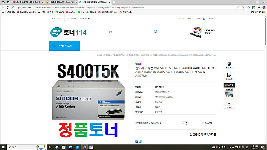Open the notification center icon
The height and width of the screenshot is (150, 267).
263,147
